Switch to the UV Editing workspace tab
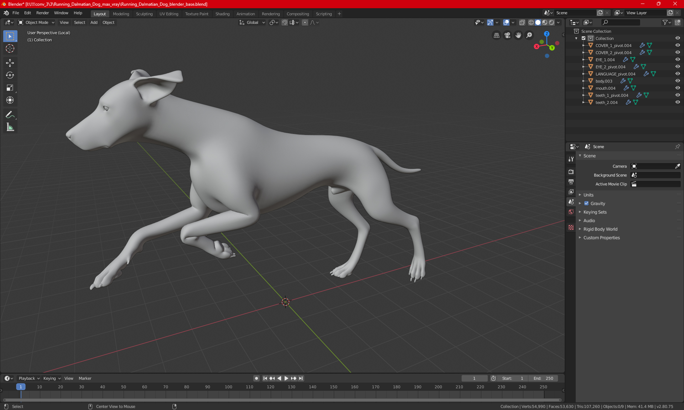684x410 pixels. [169, 14]
